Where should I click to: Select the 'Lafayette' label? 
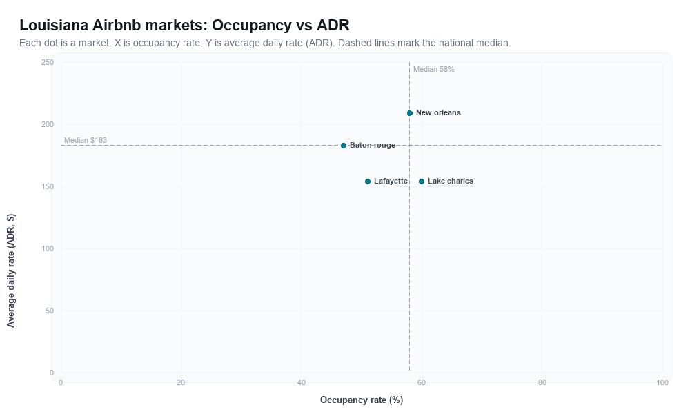click(391, 181)
